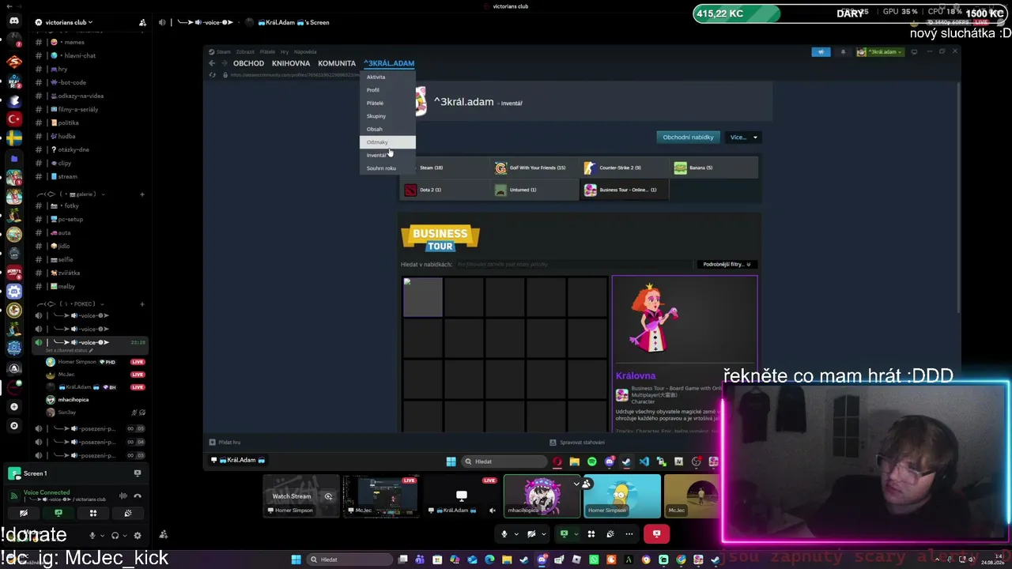Select the Dota 2 inventory icon

point(410,190)
